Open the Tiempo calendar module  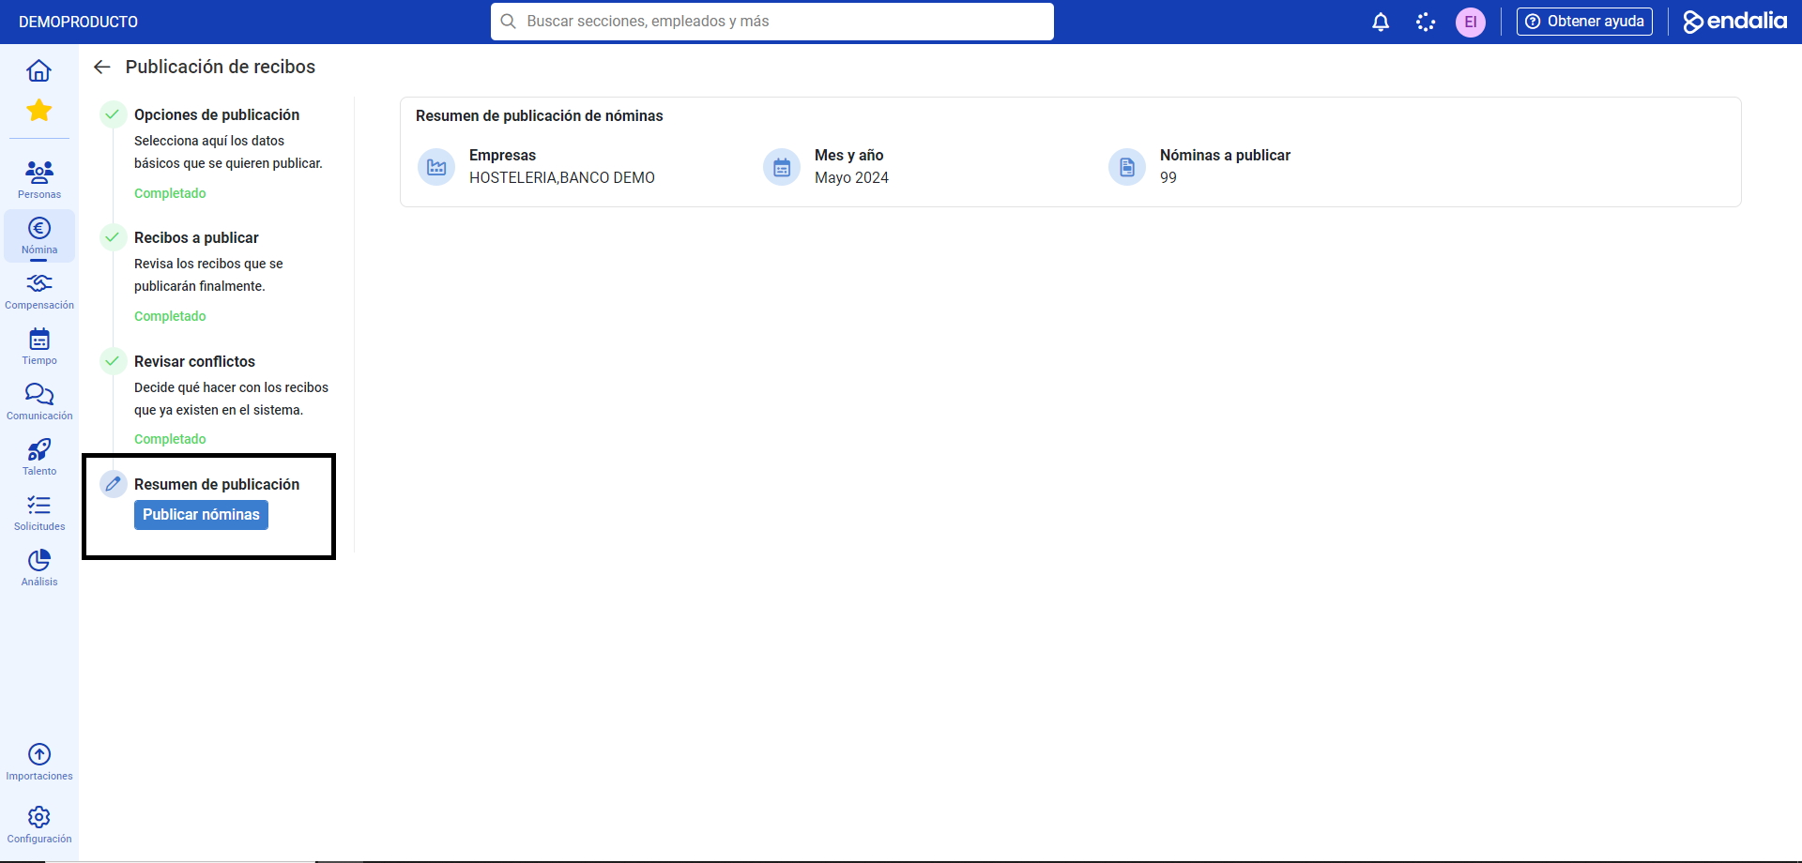coord(39,346)
